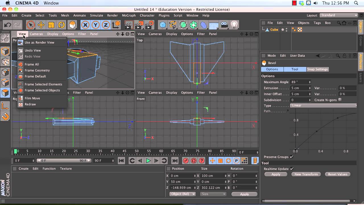This screenshot has height=205, width=364.
Task: Click Apply in the Tool section
Action: coord(276,174)
